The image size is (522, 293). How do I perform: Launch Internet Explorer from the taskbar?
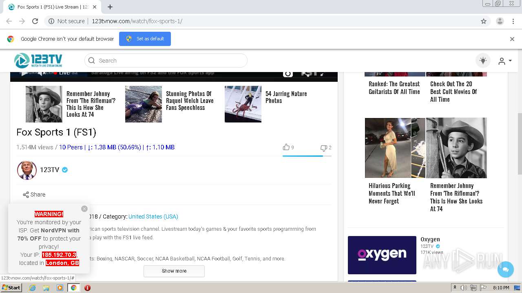[x=32, y=288]
